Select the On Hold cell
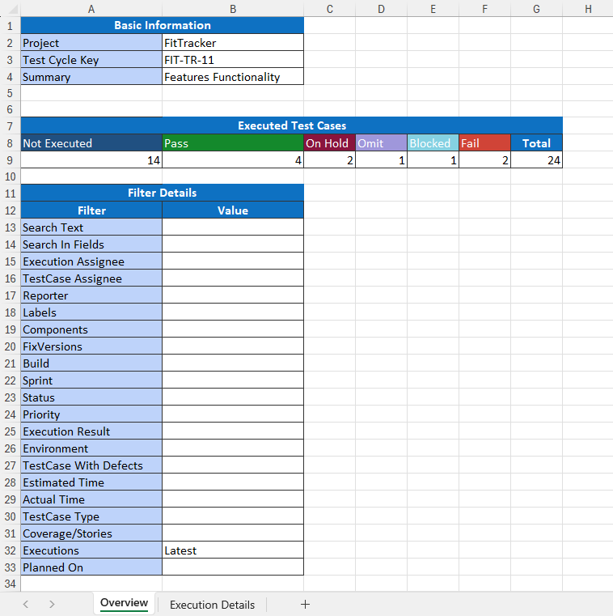This screenshot has height=616, width=613. [329, 143]
